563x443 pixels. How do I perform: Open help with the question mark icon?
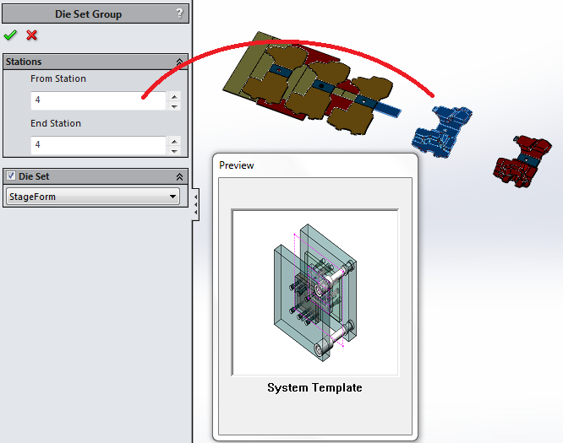179,14
